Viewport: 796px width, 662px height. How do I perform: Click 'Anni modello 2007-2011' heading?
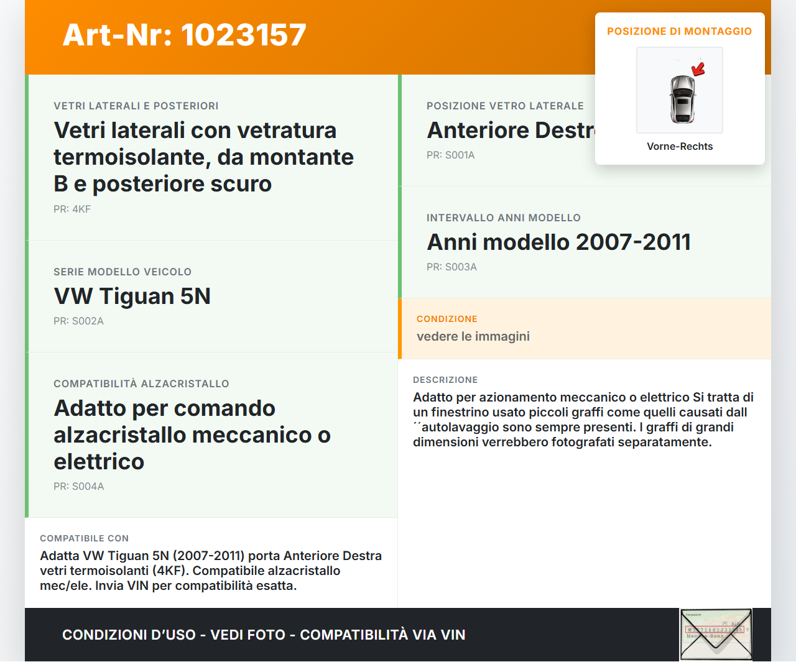[558, 242]
